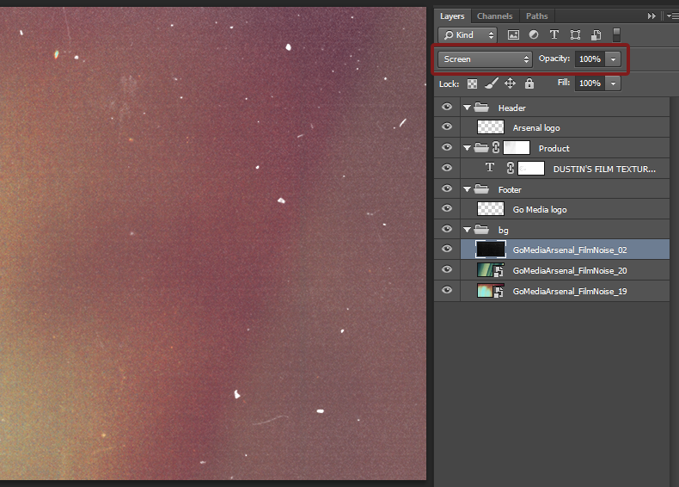
Task: Click the type layer T icon
Action: pos(490,168)
